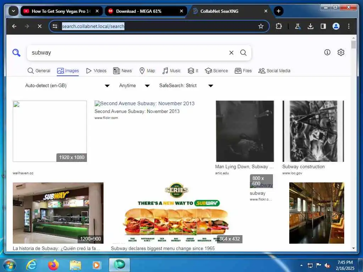Open the Subway Series menu sandwich image
The height and width of the screenshot is (272, 363).
(x=177, y=213)
